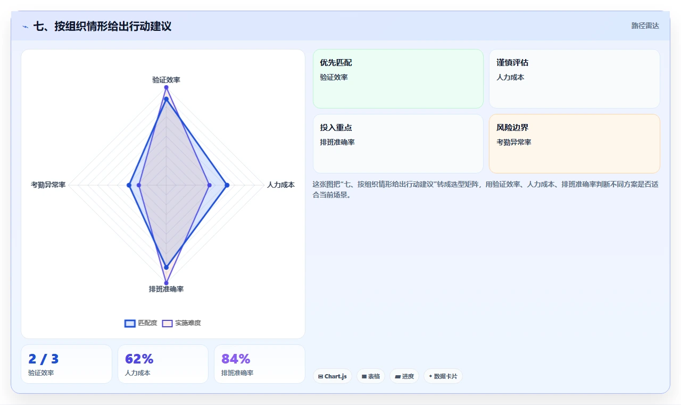
Task: Click the 验证效率 radar axis label
Action: 166,80
